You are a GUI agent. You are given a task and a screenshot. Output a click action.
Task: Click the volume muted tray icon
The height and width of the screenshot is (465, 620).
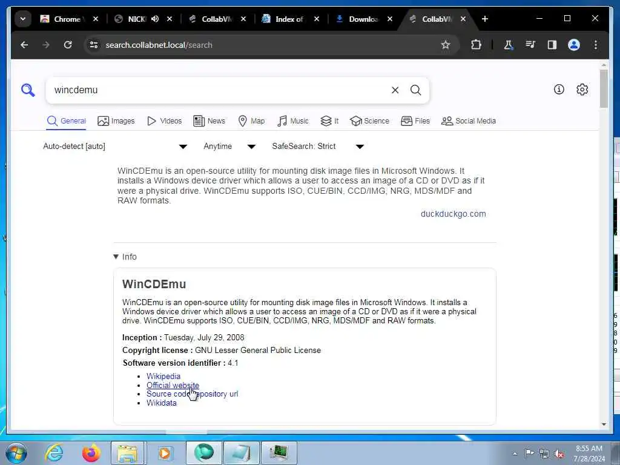(559, 454)
